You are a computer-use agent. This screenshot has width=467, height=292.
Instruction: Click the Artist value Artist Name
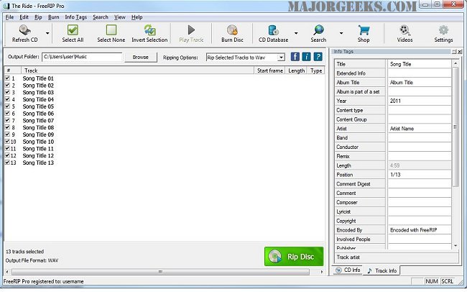[x=420, y=129]
